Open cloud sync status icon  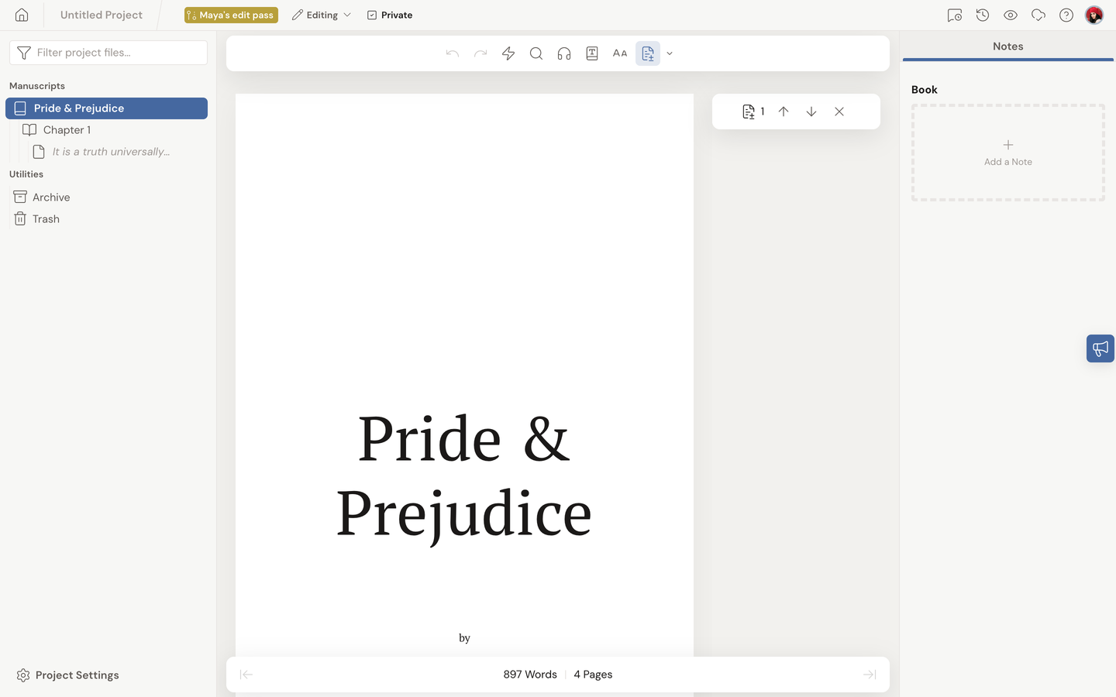point(1038,15)
